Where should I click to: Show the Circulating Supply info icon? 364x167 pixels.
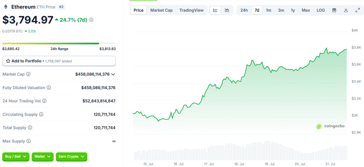(x=41, y=114)
